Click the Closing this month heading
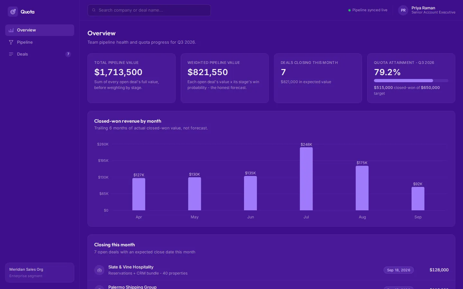This screenshot has width=463, height=289. (114, 245)
